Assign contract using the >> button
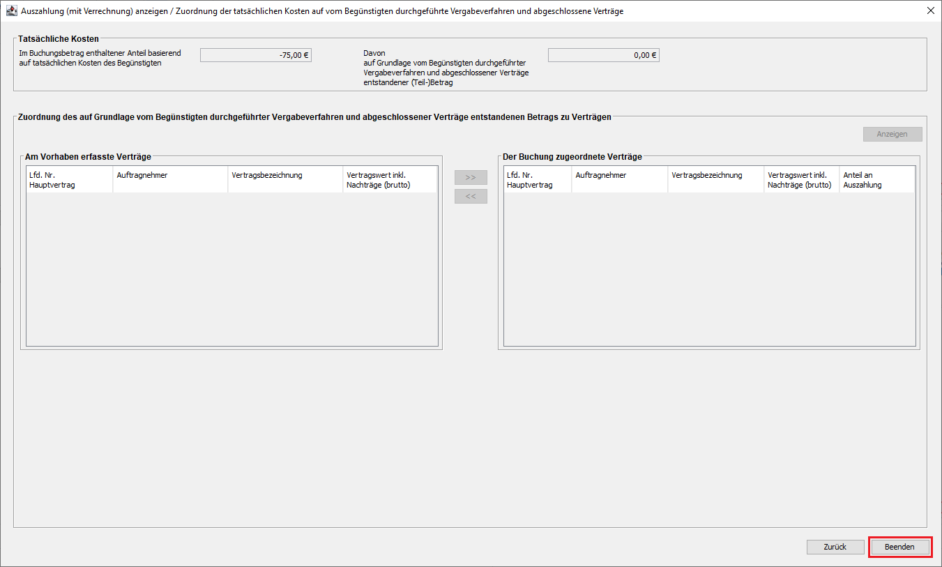This screenshot has width=942, height=567. 471,178
